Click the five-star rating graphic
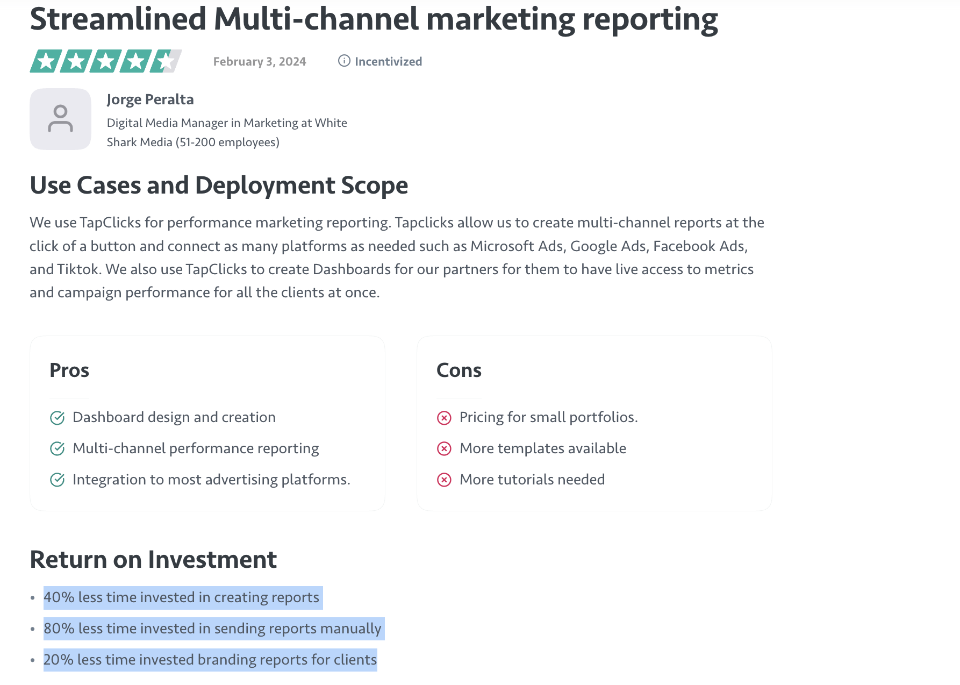This screenshot has height=685, width=960. [105, 61]
